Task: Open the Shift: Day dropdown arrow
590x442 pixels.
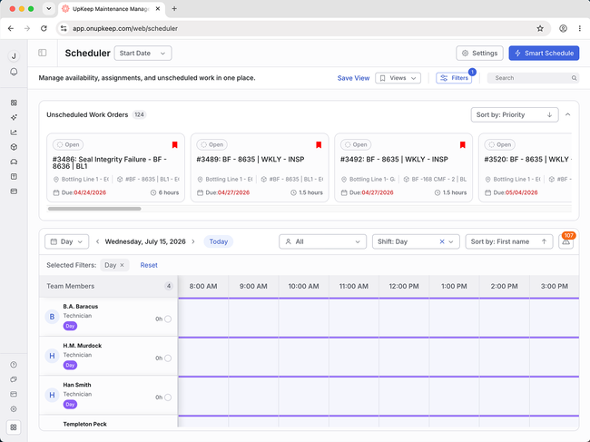Action: [x=451, y=241]
